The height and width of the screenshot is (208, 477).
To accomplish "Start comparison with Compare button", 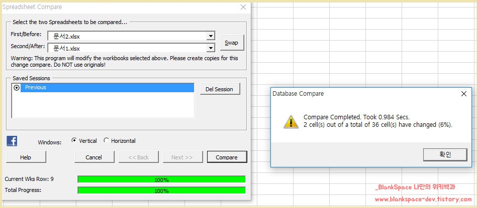I will click(x=227, y=157).
